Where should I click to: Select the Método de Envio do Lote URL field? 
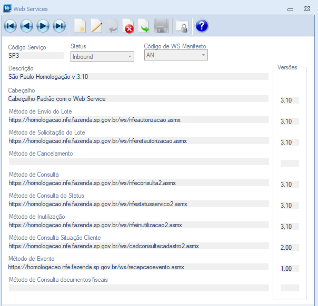click(138, 120)
